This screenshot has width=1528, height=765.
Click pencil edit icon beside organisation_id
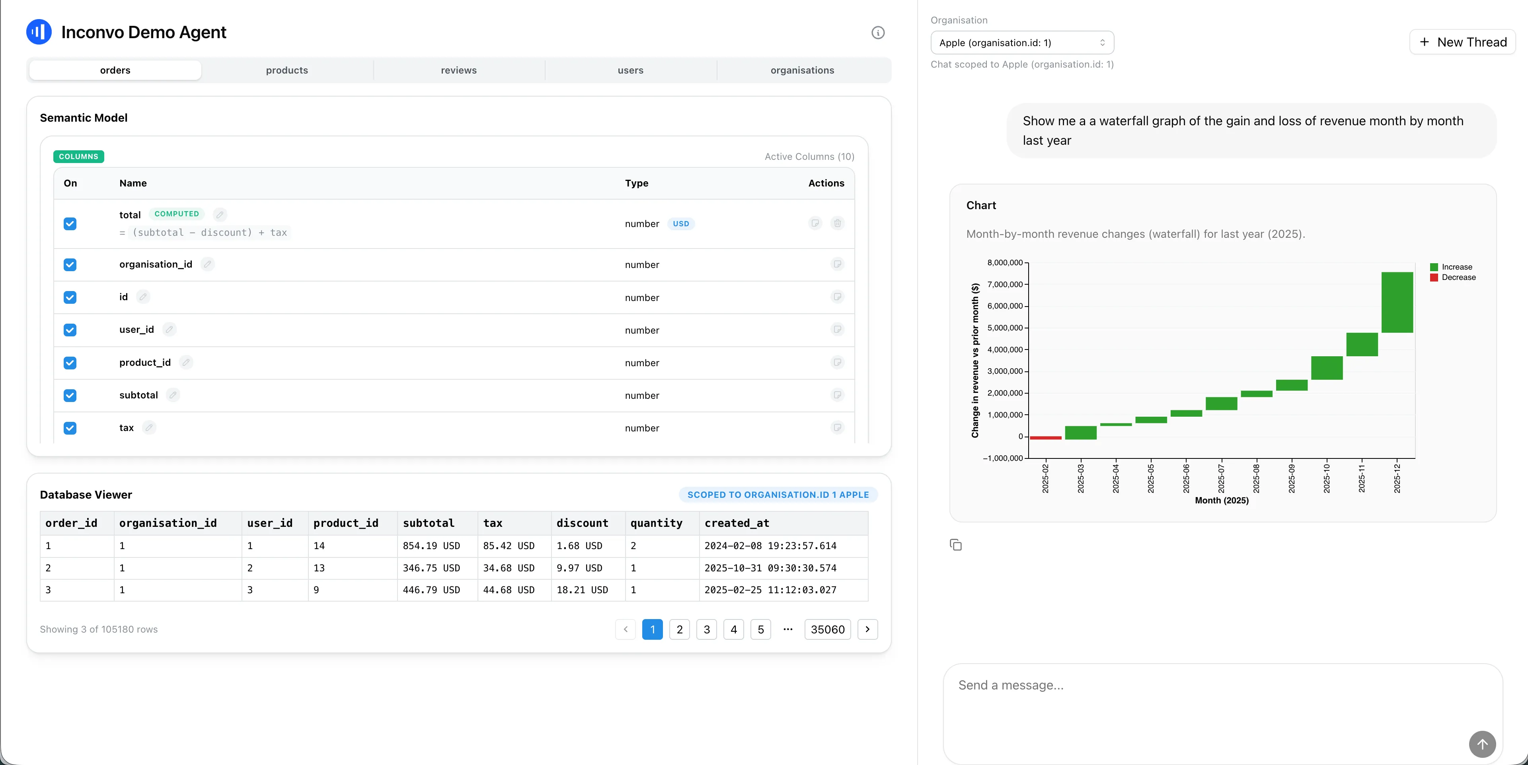(208, 264)
